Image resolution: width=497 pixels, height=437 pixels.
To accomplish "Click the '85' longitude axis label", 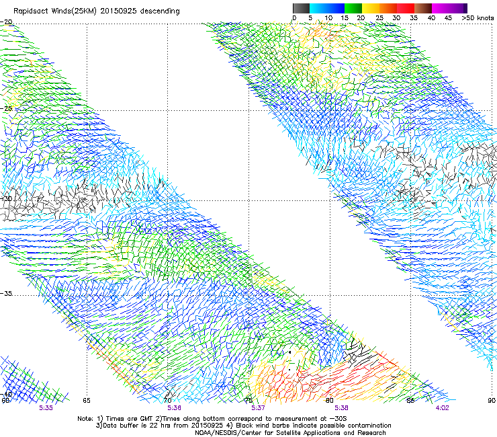I will (x=410, y=400).
